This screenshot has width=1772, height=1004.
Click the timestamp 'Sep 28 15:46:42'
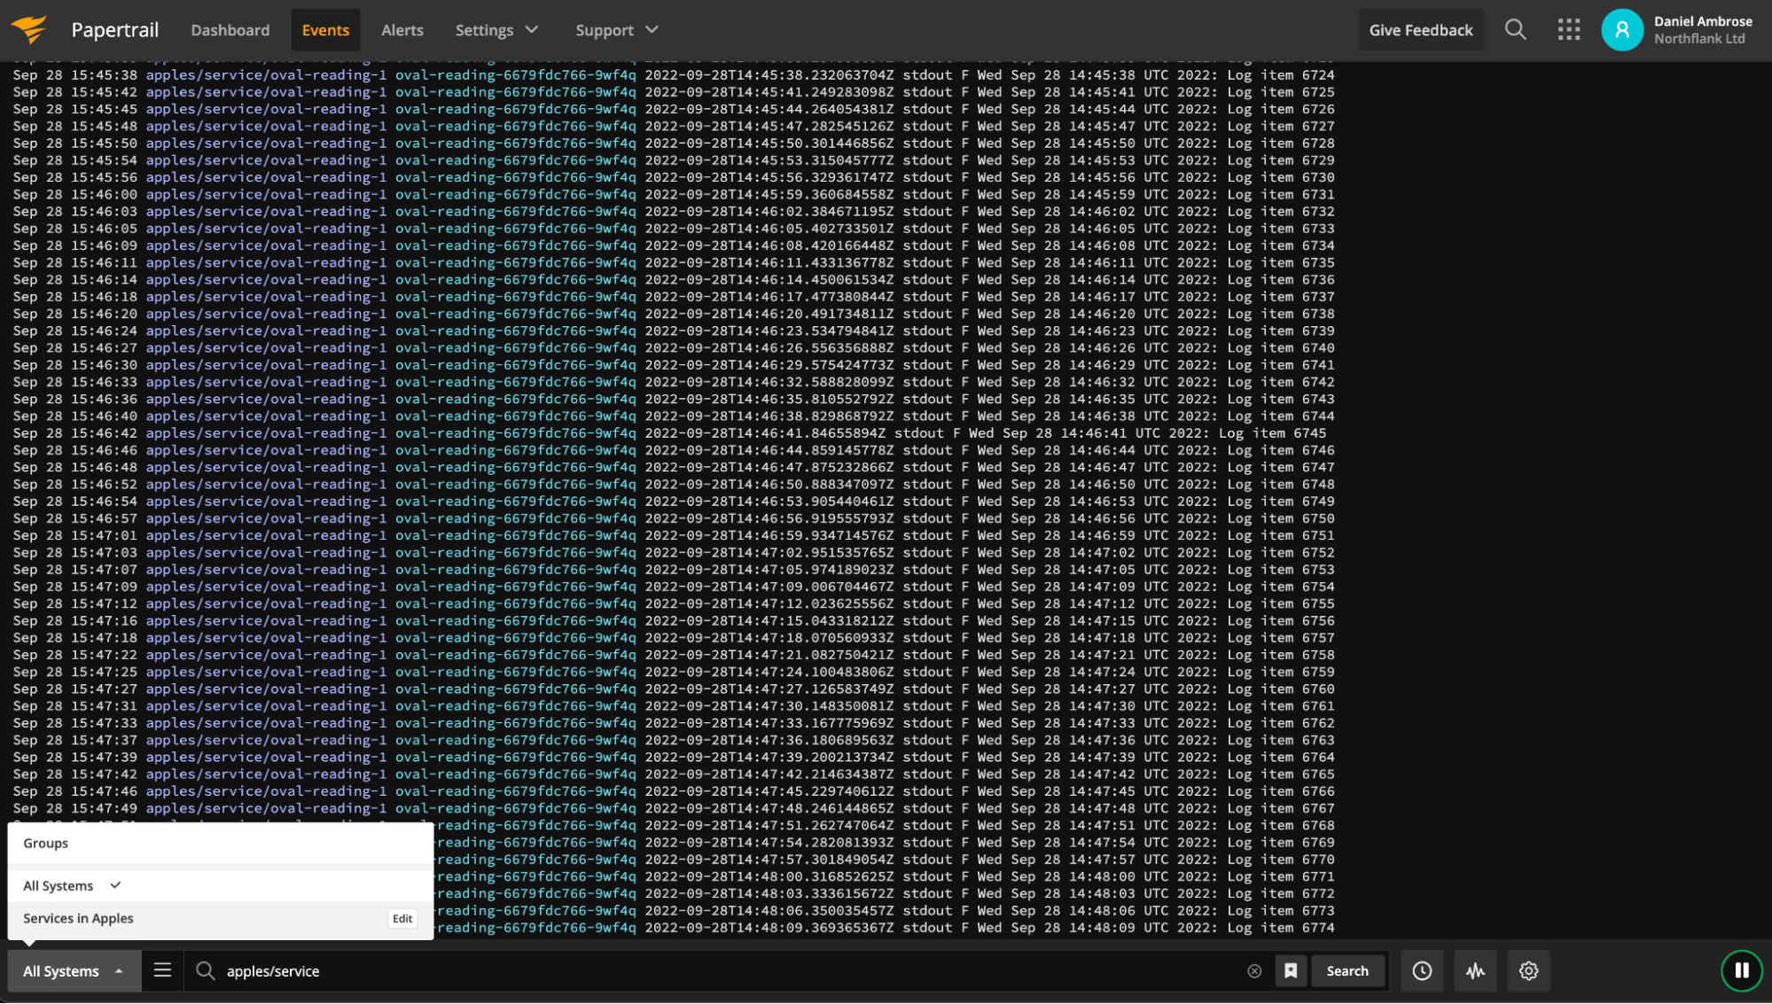[x=75, y=433]
